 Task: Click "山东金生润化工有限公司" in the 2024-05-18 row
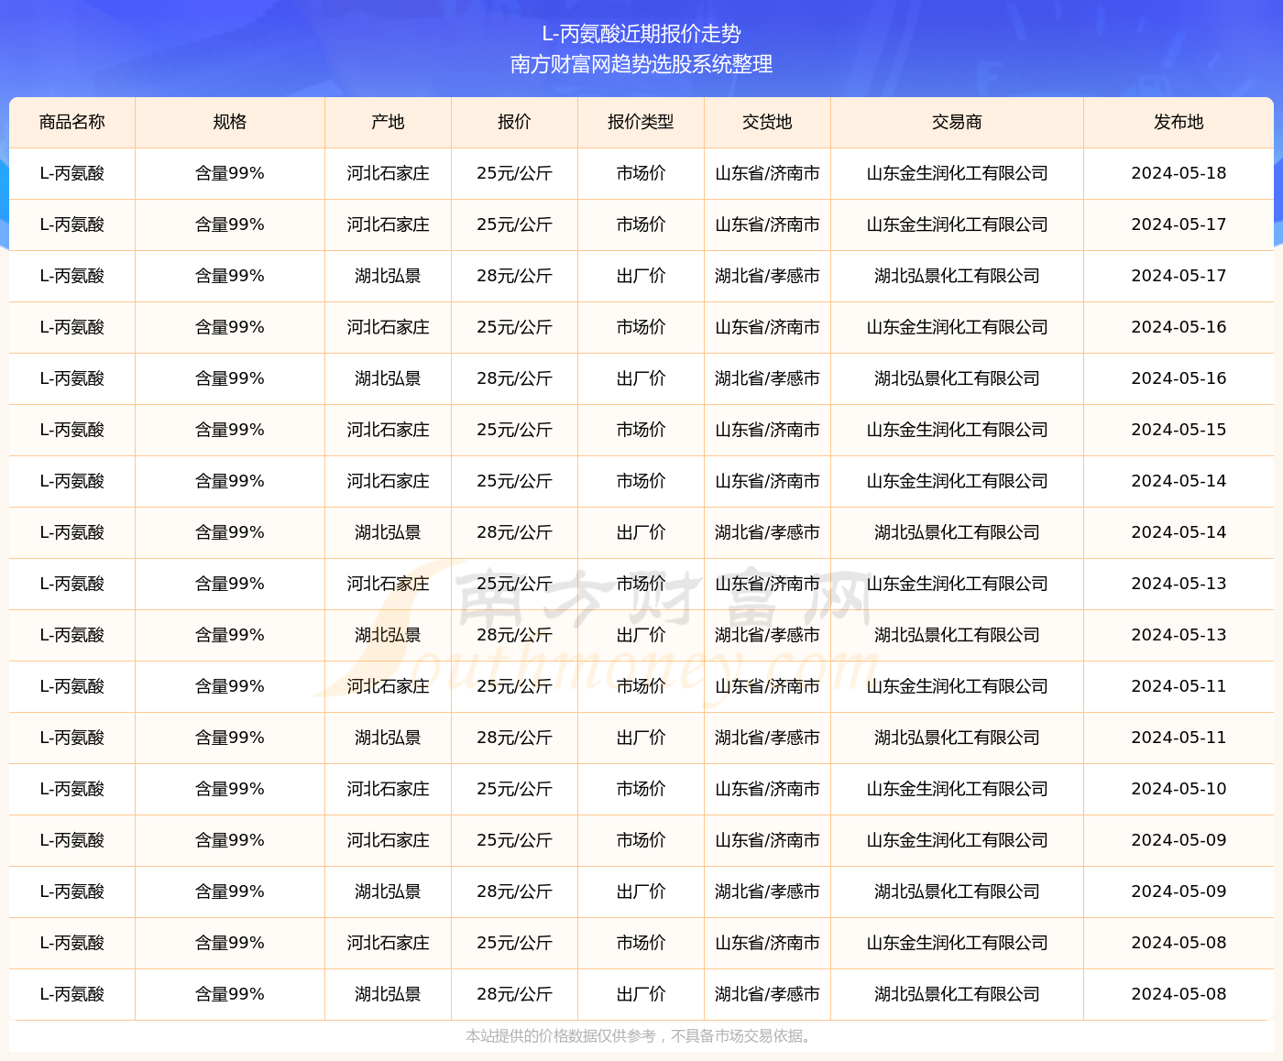pyautogui.click(x=957, y=173)
